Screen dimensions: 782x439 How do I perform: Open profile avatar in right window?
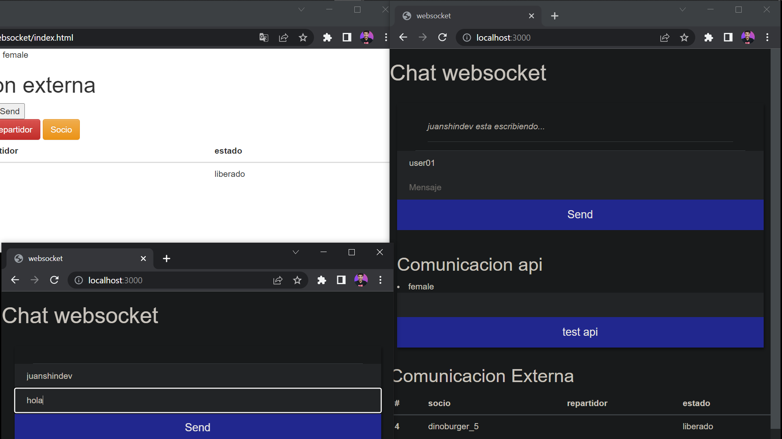coord(748,37)
